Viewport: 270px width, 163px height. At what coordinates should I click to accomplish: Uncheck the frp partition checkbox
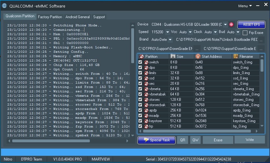click(x=140, y=126)
